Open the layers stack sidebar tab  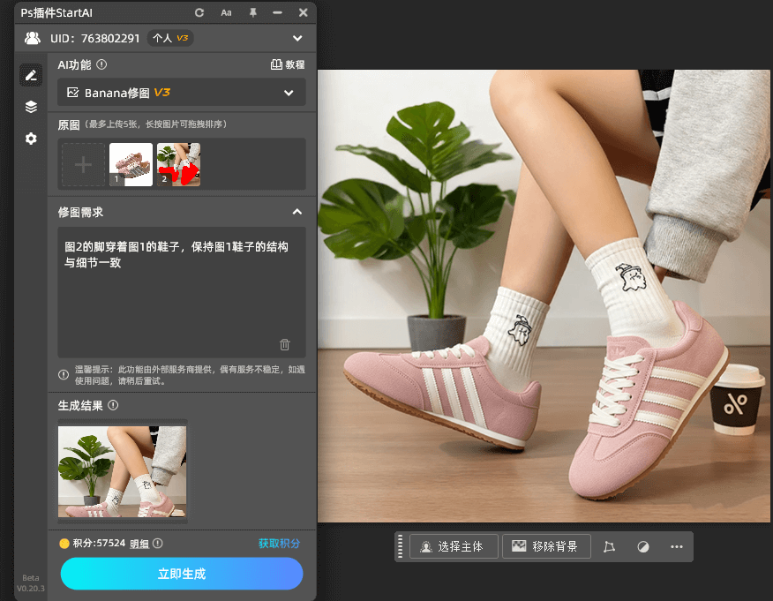coord(31,107)
